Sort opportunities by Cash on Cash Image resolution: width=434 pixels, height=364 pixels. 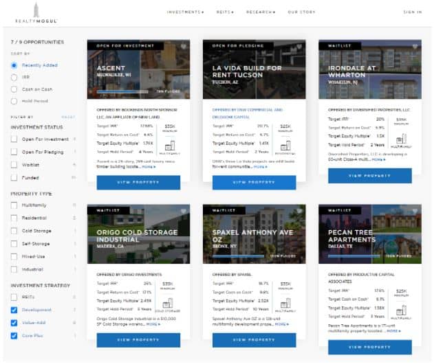[14, 89]
